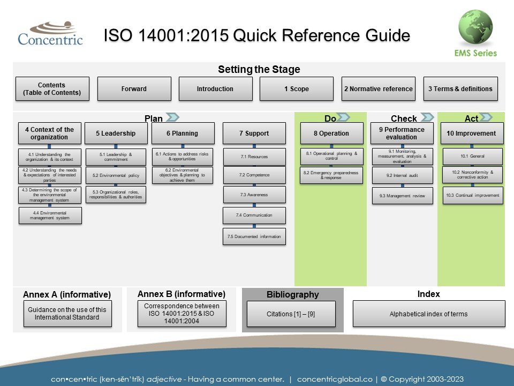Select the Setting the Stage header
Image resolution: width=514 pixels, height=386 pixels.
[259, 69]
